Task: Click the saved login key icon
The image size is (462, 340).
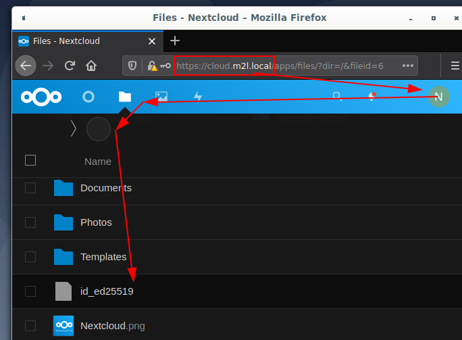Action: pyautogui.click(x=165, y=66)
